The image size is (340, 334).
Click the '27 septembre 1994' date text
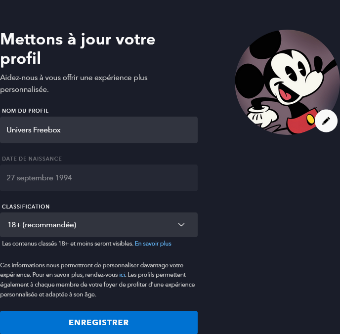point(39,178)
